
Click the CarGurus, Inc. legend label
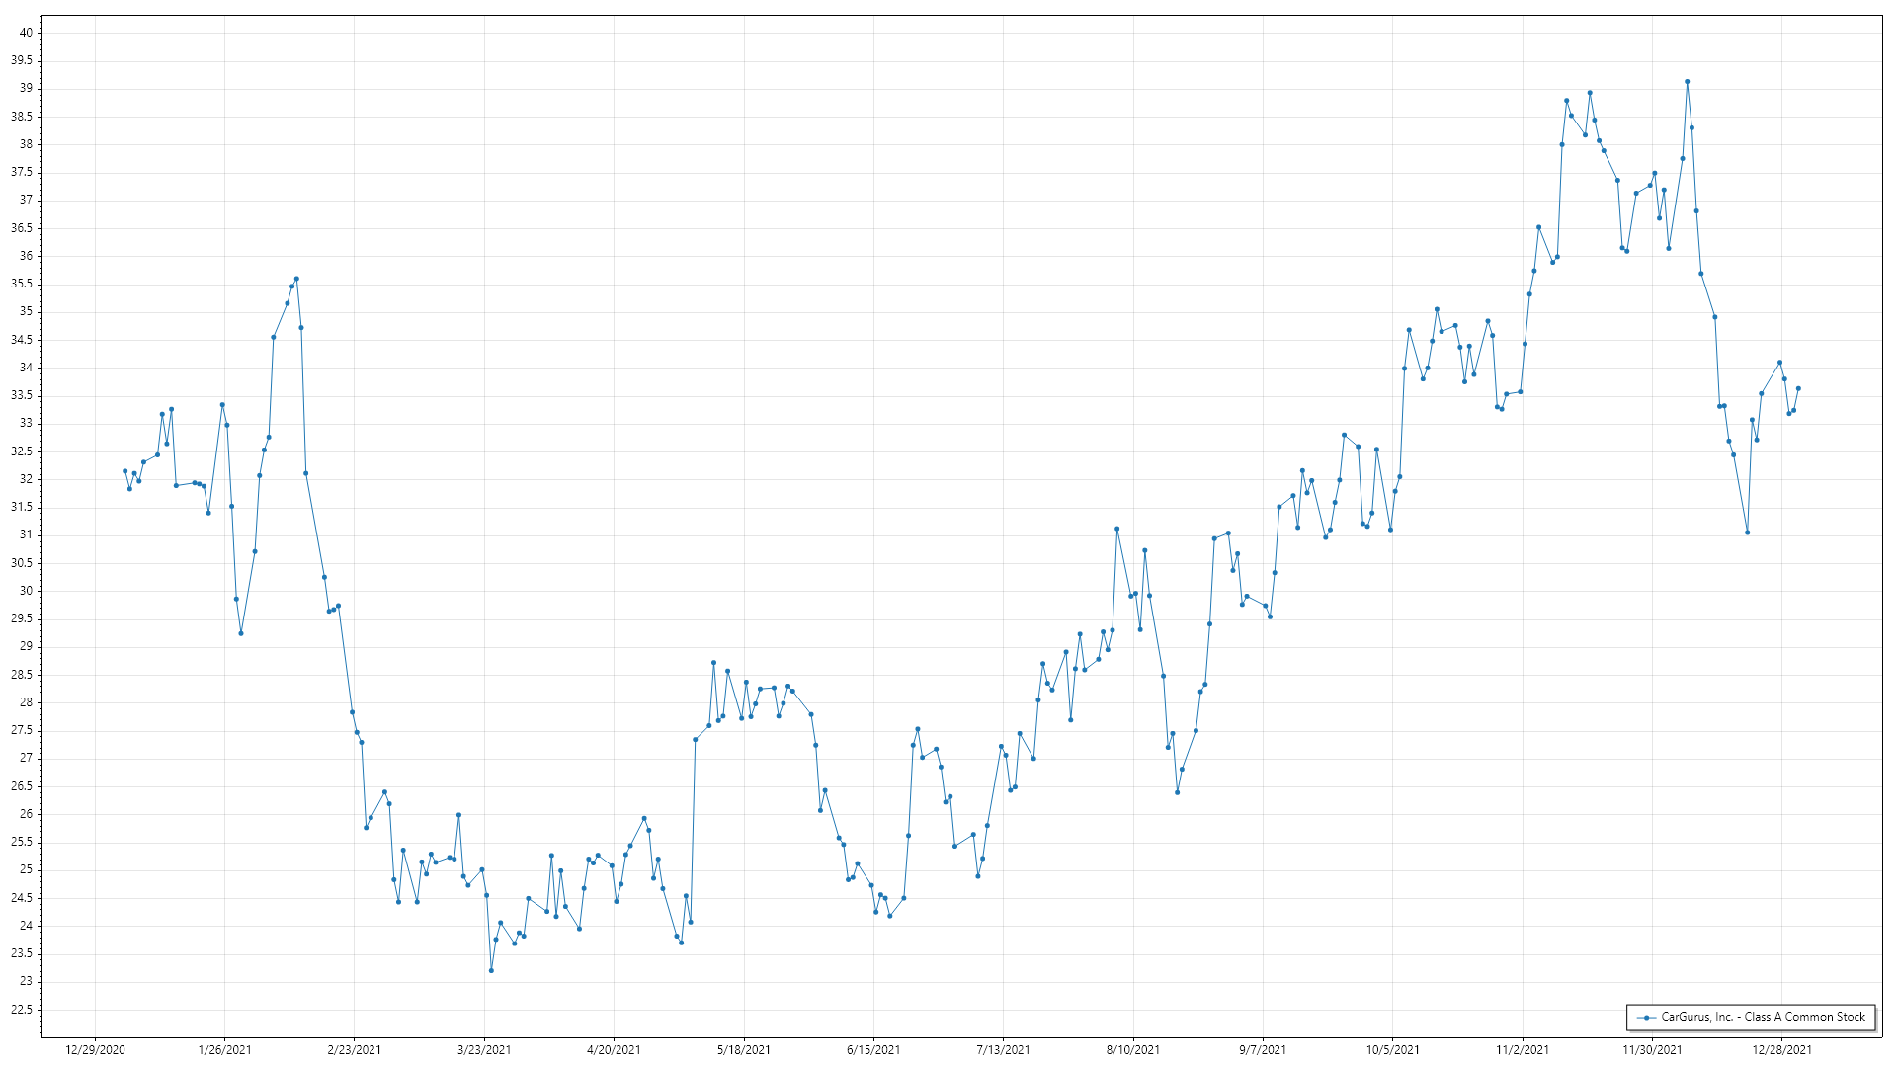point(1763,1017)
